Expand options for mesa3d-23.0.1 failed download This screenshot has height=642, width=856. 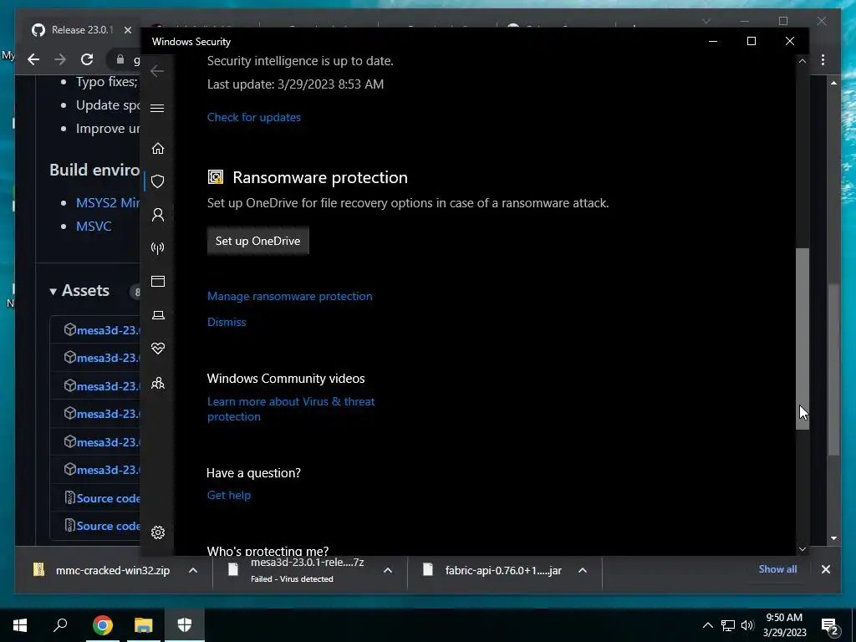(388, 570)
